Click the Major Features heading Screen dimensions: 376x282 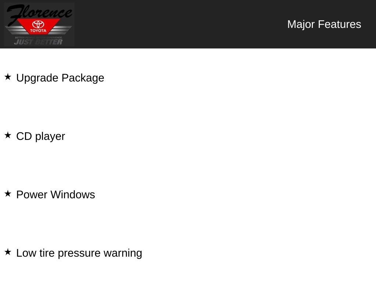pyautogui.click(x=324, y=24)
